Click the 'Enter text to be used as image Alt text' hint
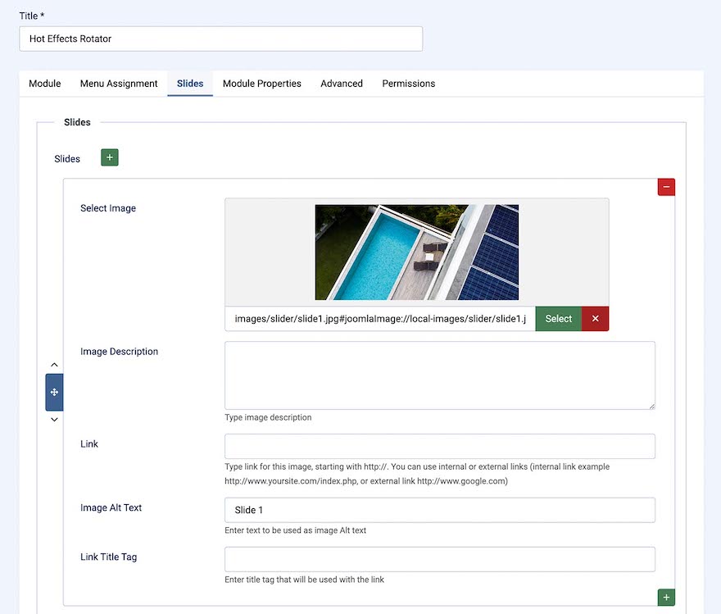Screen dimensions: 721x614 pyautogui.click(x=295, y=530)
